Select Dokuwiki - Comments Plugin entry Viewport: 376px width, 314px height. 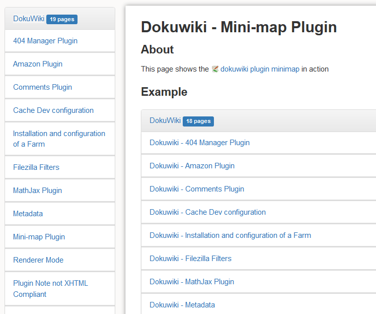coord(197,189)
